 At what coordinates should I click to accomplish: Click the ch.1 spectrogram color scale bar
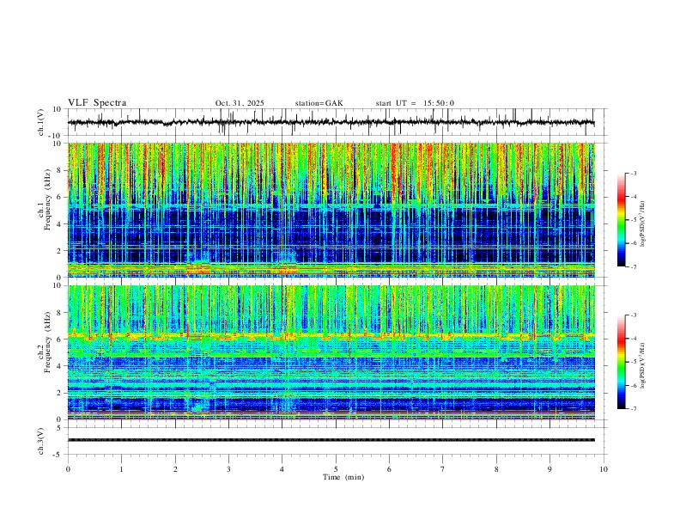621,220
